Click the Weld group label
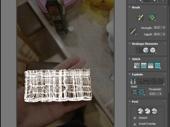170x127 pixels. [x=134, y=87]
